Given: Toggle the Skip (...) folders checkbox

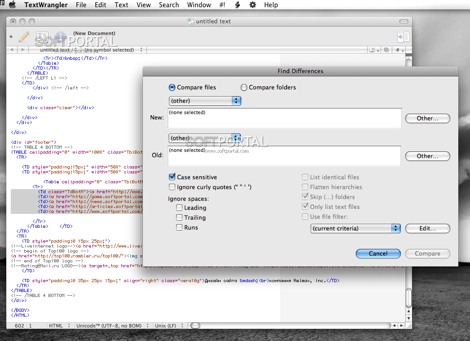Looking at the screenshot, I should tap(305, 197).
